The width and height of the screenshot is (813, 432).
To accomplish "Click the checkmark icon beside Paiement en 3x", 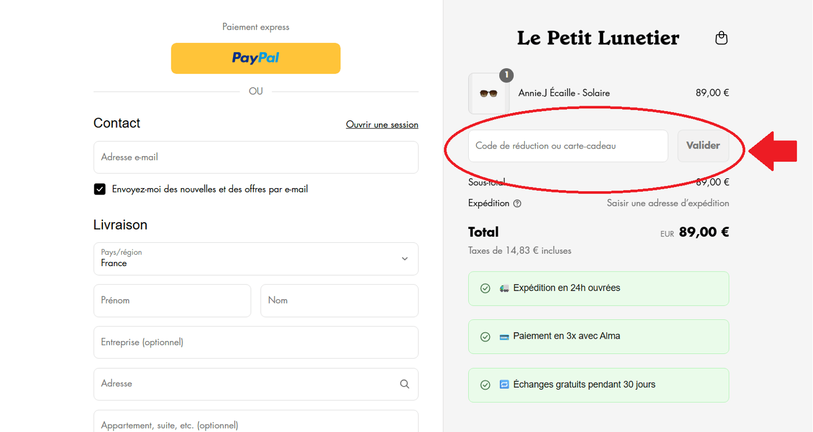I will 485,337.
